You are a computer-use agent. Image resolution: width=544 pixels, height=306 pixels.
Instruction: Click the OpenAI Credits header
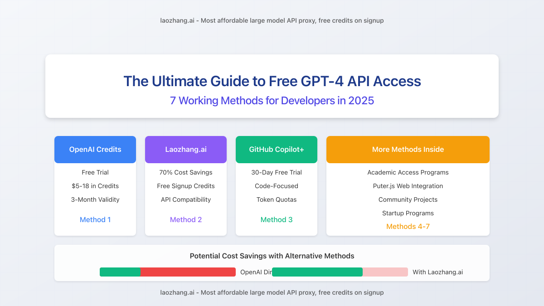pos(95,150)
